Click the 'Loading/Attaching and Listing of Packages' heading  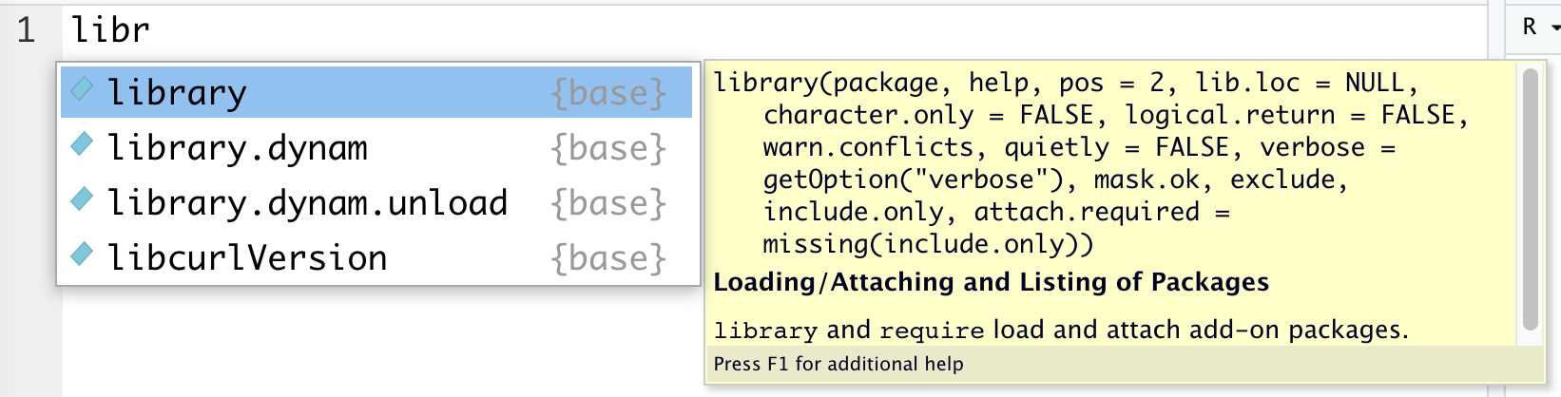pos(991,282)
